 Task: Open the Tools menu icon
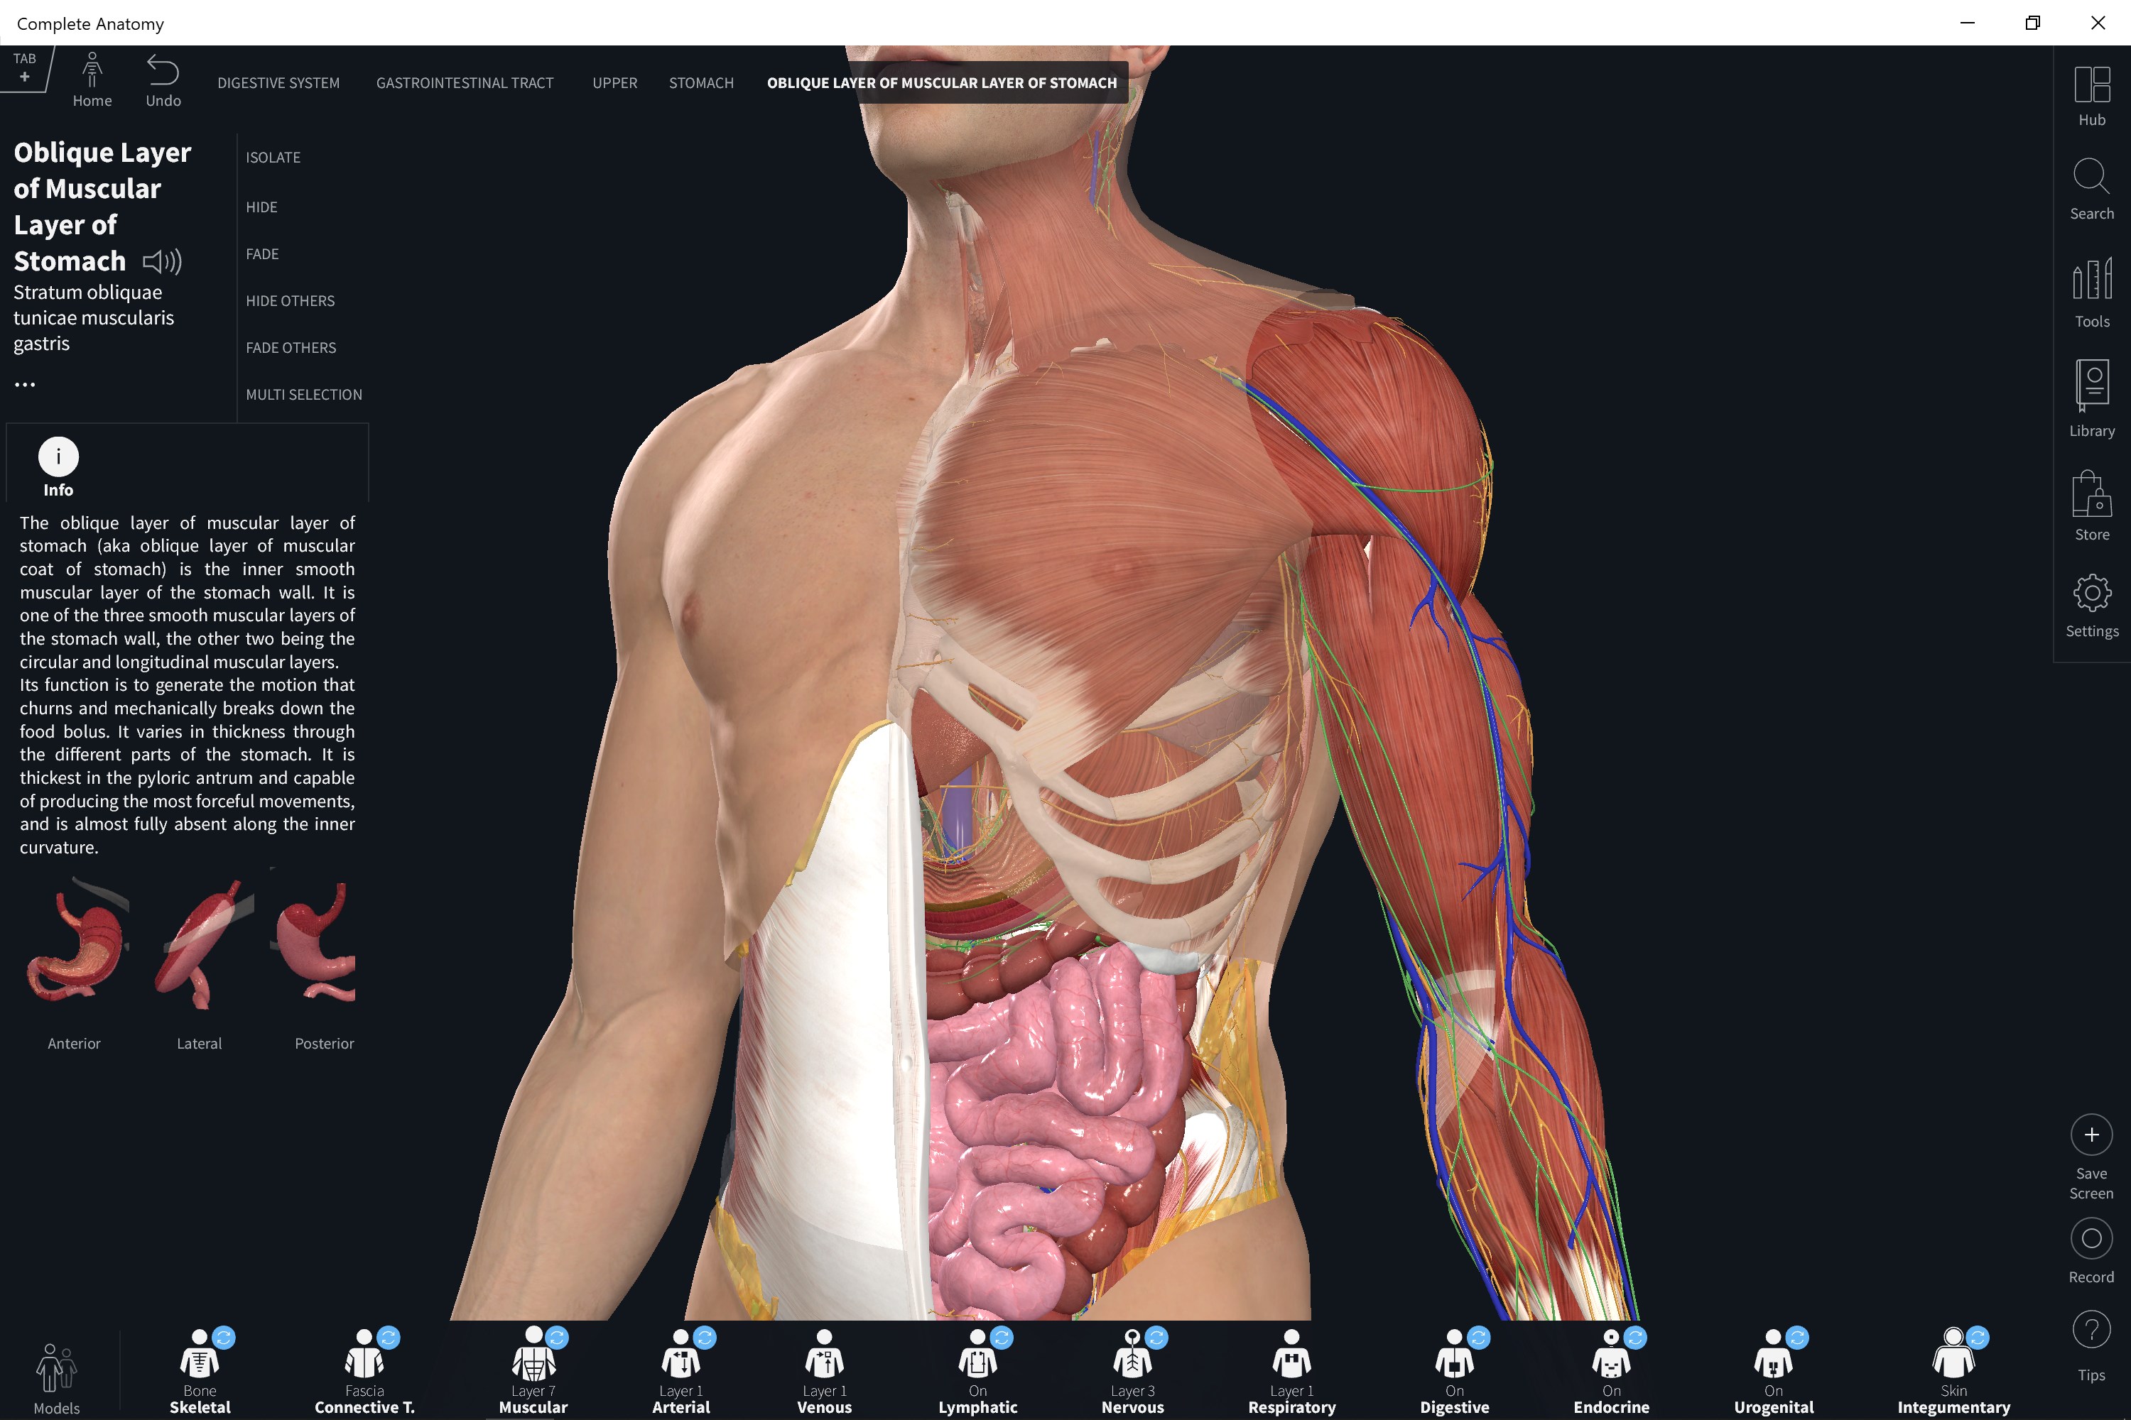2091,280
